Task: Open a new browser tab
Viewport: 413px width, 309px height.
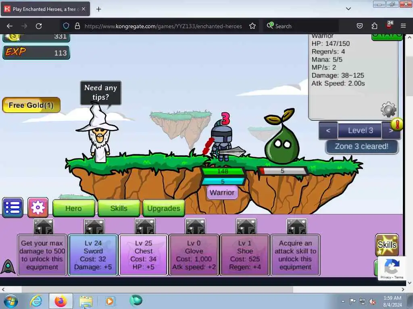Action: click(98, 9)
